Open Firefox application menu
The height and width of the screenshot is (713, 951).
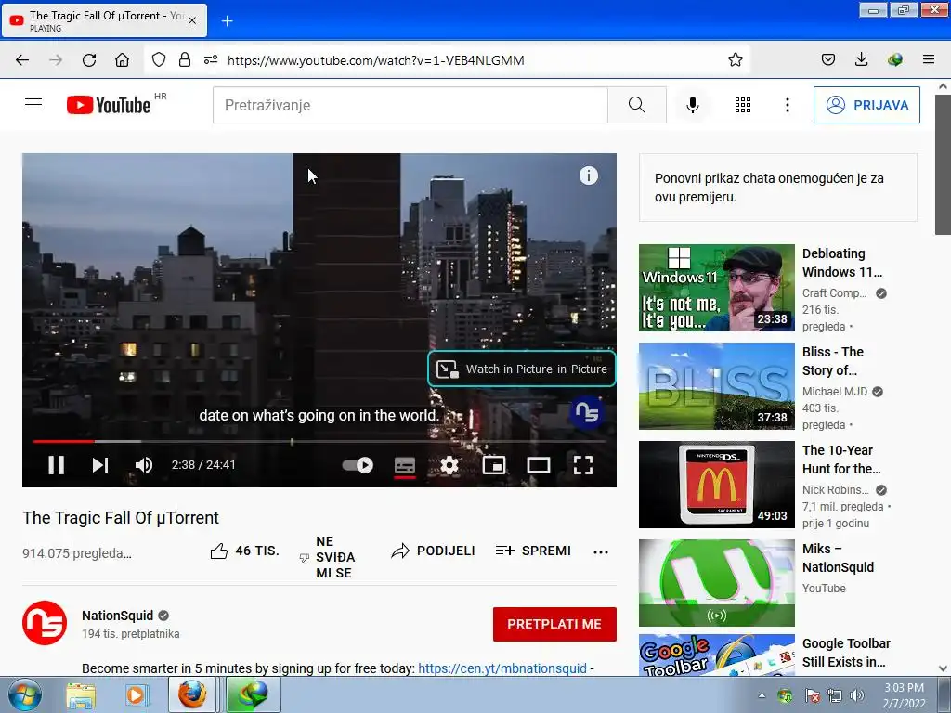pyautogui.click(x=928, y=59)
